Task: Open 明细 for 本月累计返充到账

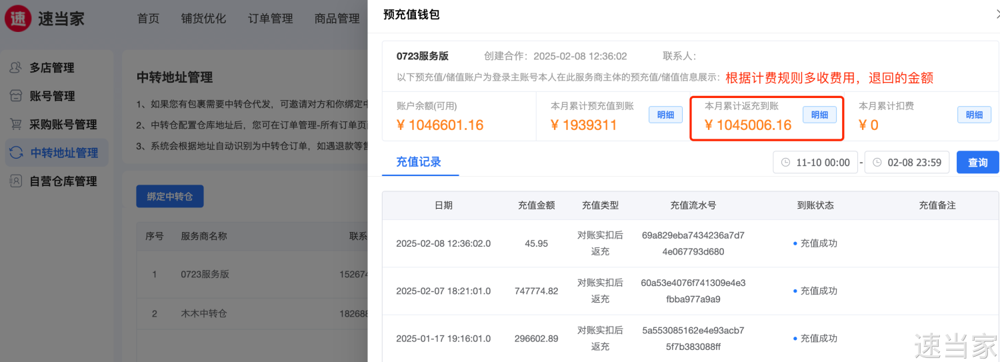Action: click(x=819, y=115)
